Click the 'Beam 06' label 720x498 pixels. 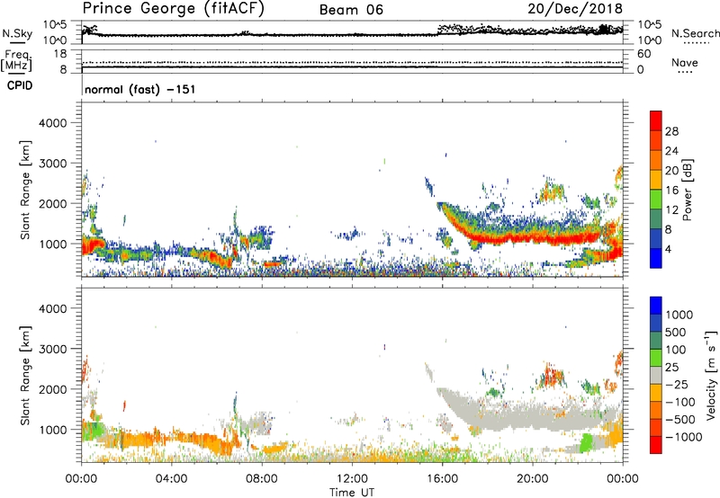click(x=351, y=10)
